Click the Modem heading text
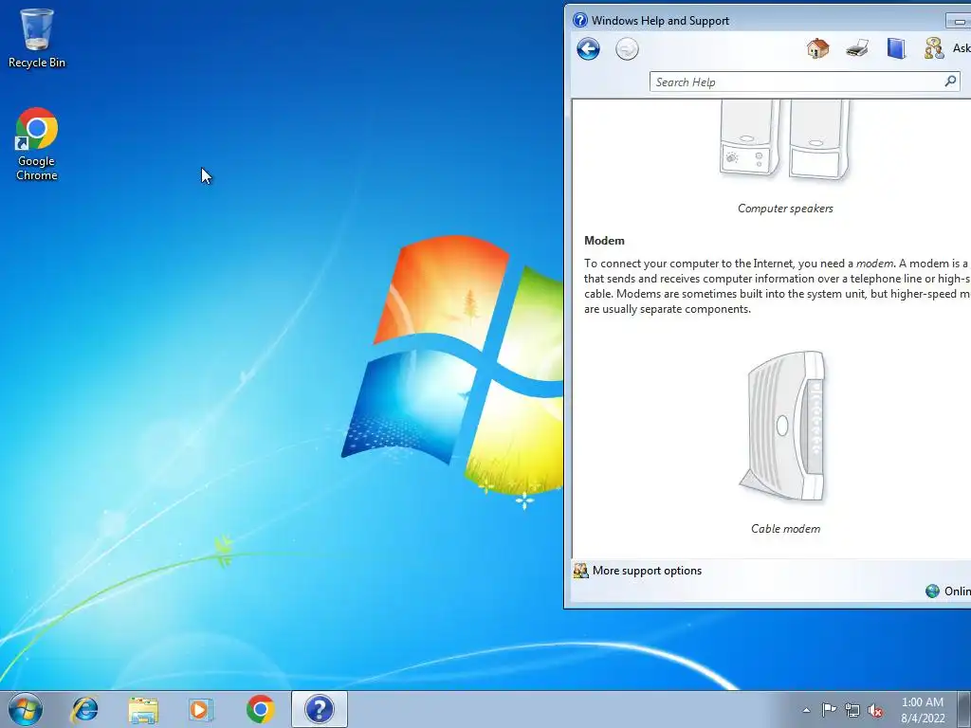 click(x=604, y=241)
